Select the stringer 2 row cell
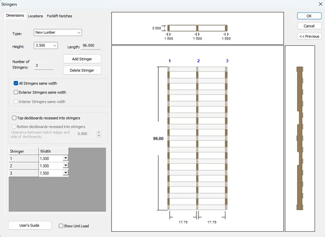Screen dimensions: 325x237 click(x=23, y=166)
